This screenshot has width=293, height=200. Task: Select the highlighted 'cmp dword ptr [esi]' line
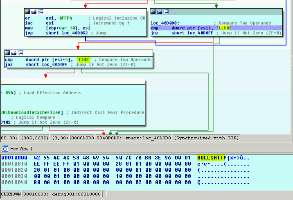pyautogui.click(x=216, y=28)
